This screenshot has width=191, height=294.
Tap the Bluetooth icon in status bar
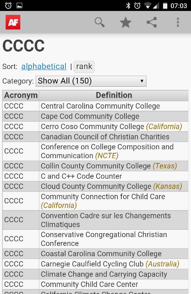[128, 6]
